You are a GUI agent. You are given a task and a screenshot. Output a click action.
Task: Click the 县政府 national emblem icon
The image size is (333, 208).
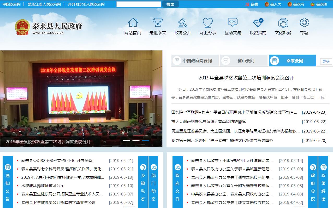click(290, 4)
